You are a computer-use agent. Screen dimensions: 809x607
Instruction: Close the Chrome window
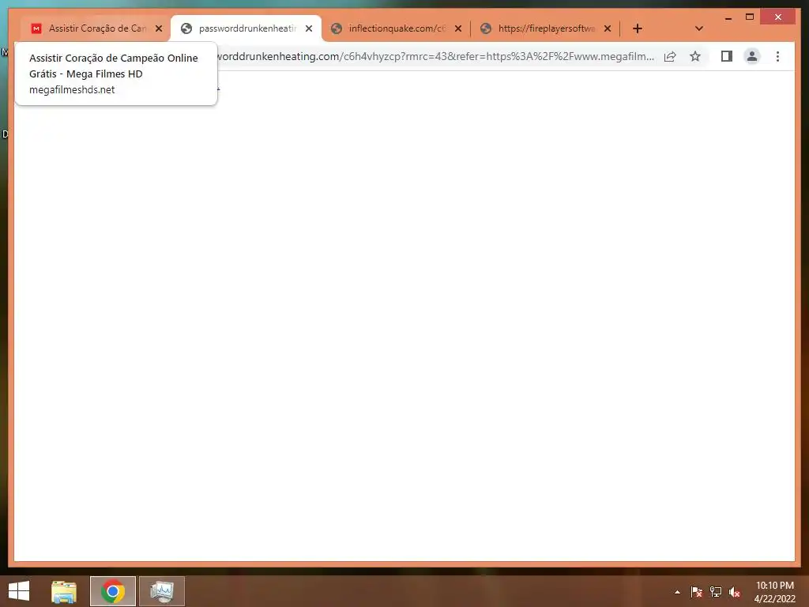[778, 17]
